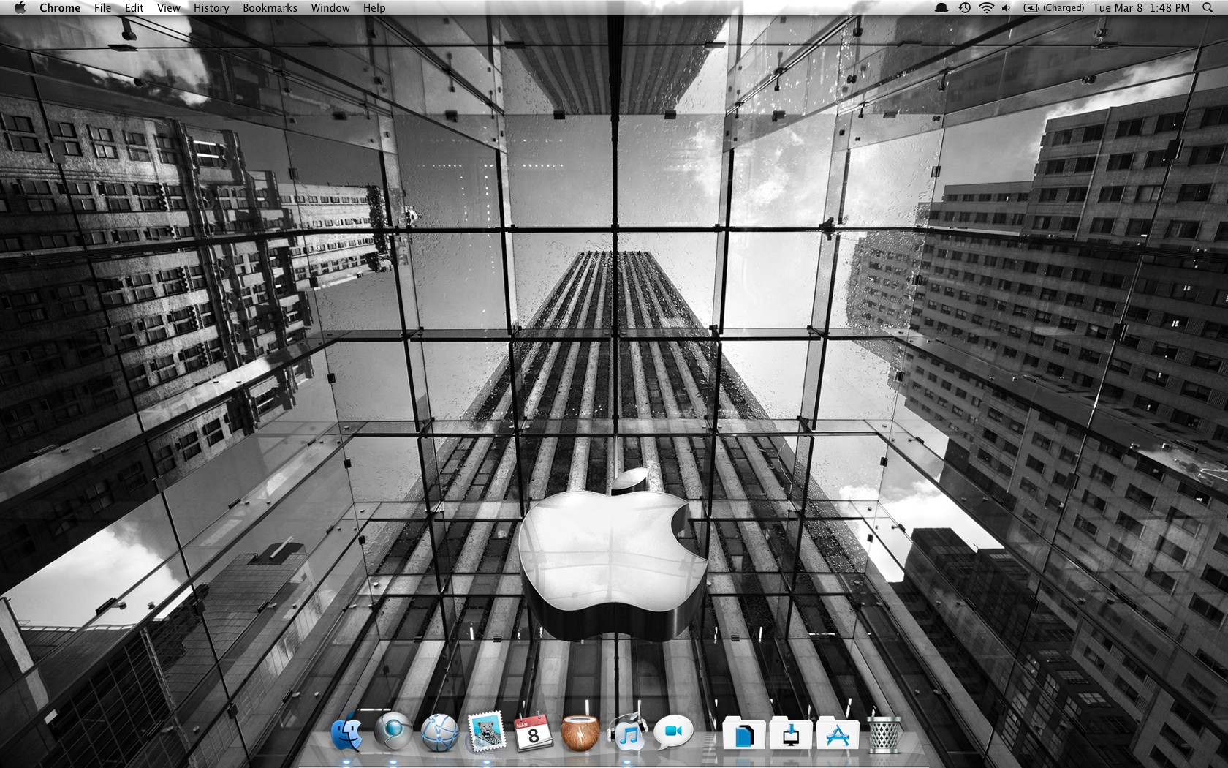Open the Trash in the Dock
Viewport: 1228px width, 768px height.
click(884, 734)
